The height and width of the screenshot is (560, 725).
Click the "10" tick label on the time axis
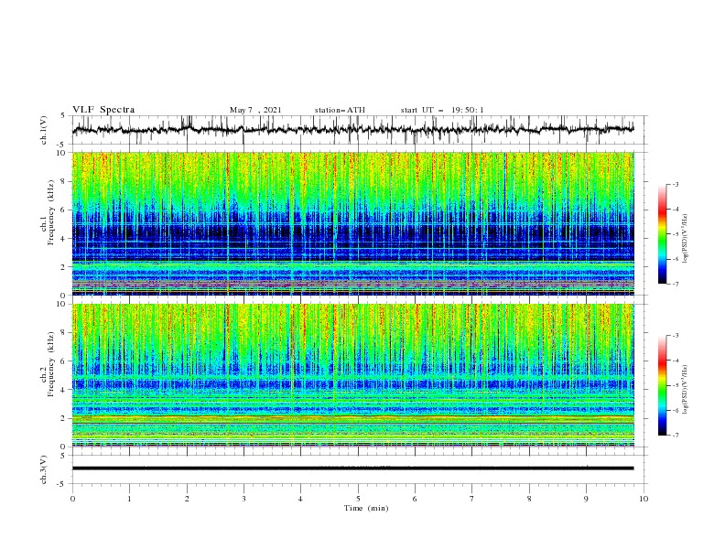[644, 499]
